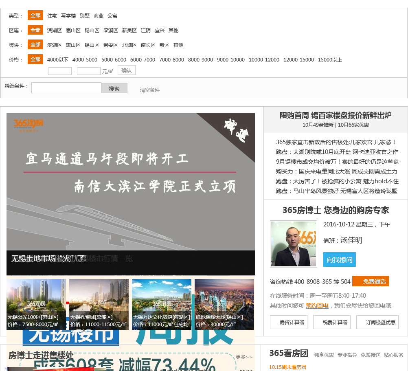The height and width of the screenshot is (371, 408).
Task: Click 订阅楼盘优惠 button
Action: point(377,322)
